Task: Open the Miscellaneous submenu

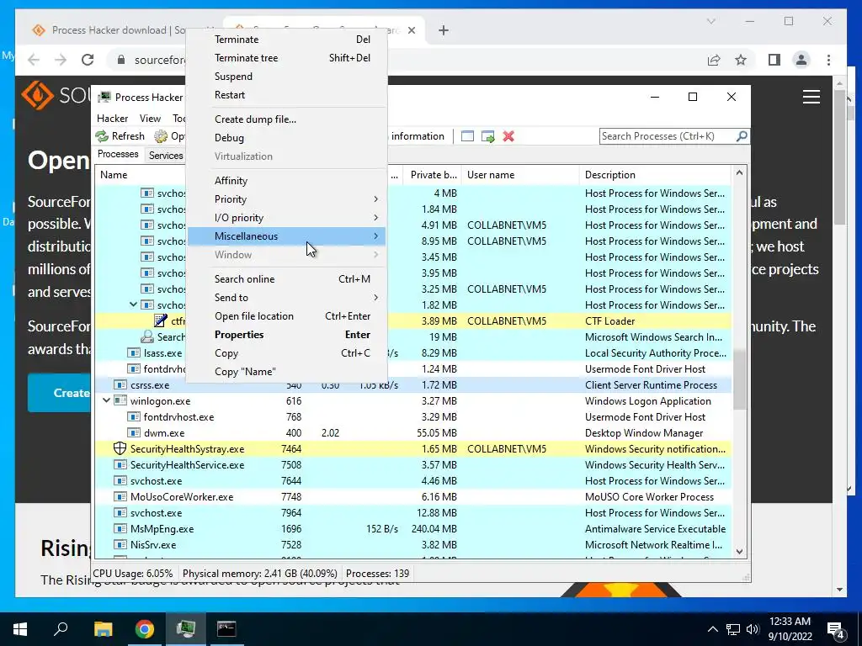Action: (x=286, y=236)
